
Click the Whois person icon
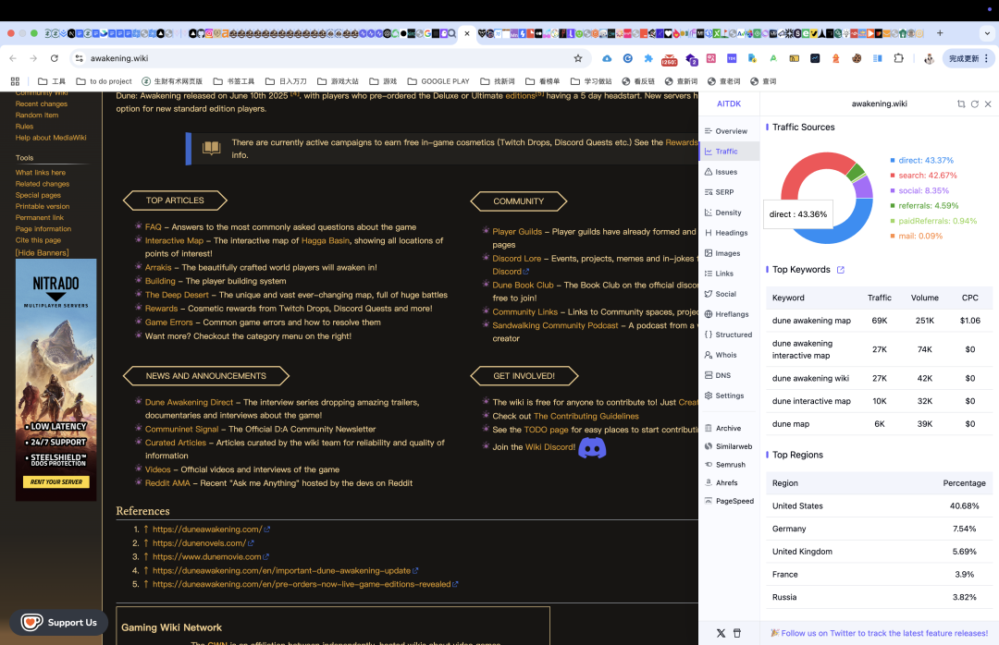pyautogui.click(x=709, y=355)
